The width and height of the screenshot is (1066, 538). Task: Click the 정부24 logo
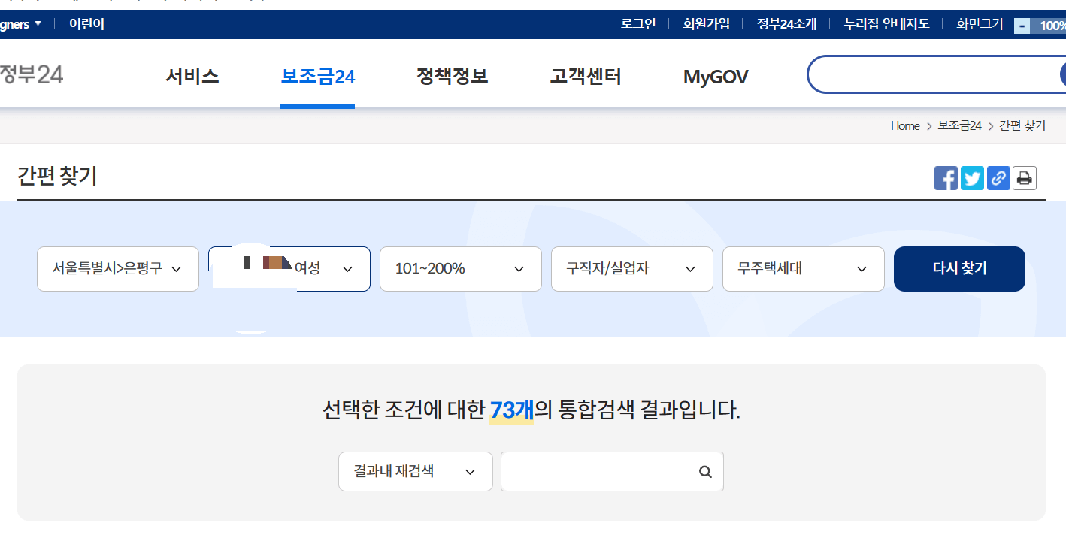(30, 74)
